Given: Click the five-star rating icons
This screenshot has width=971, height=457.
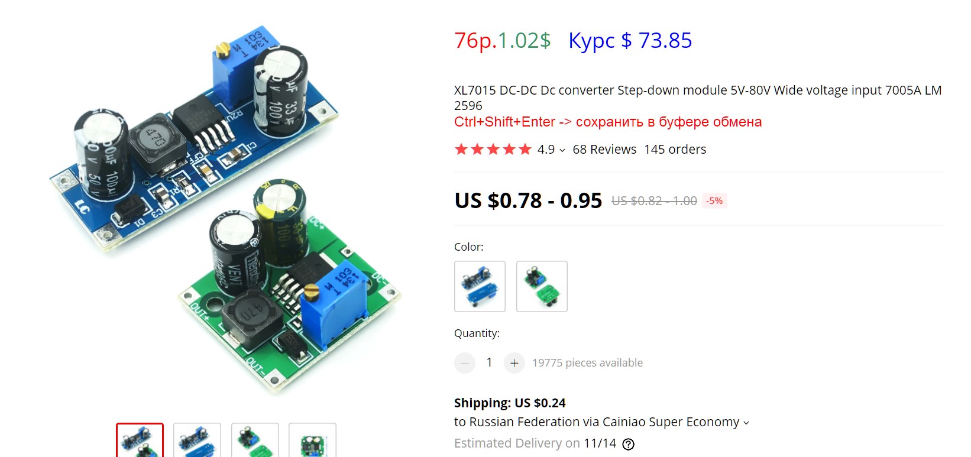Looking at the screenshot, I should tap(493, 150).
